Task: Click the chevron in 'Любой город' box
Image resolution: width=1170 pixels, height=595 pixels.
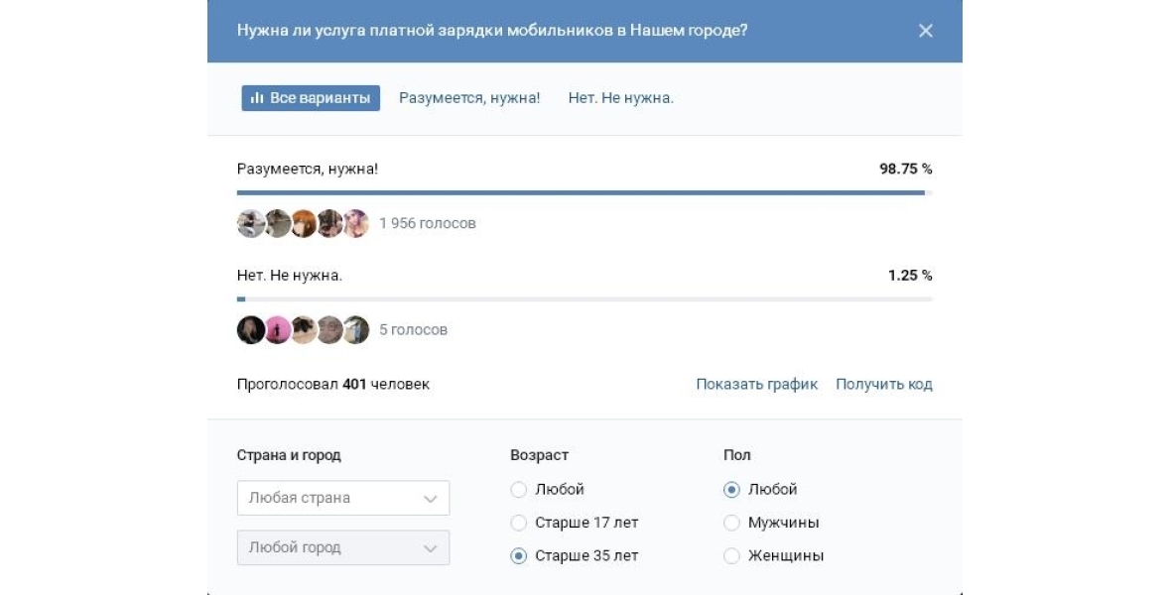Action: tap(431, 548)
